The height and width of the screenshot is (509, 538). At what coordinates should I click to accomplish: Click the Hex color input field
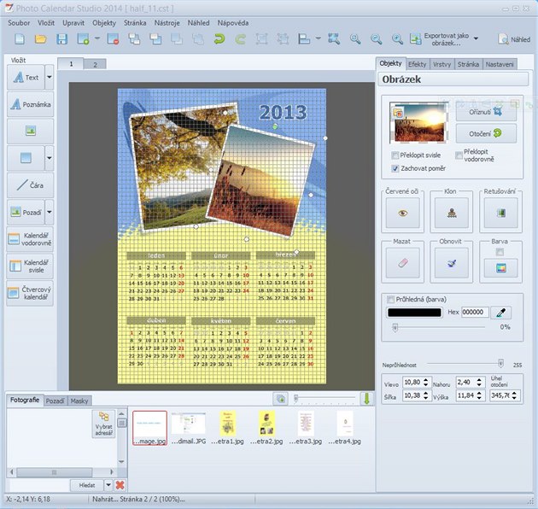click(x=475, y=312)
